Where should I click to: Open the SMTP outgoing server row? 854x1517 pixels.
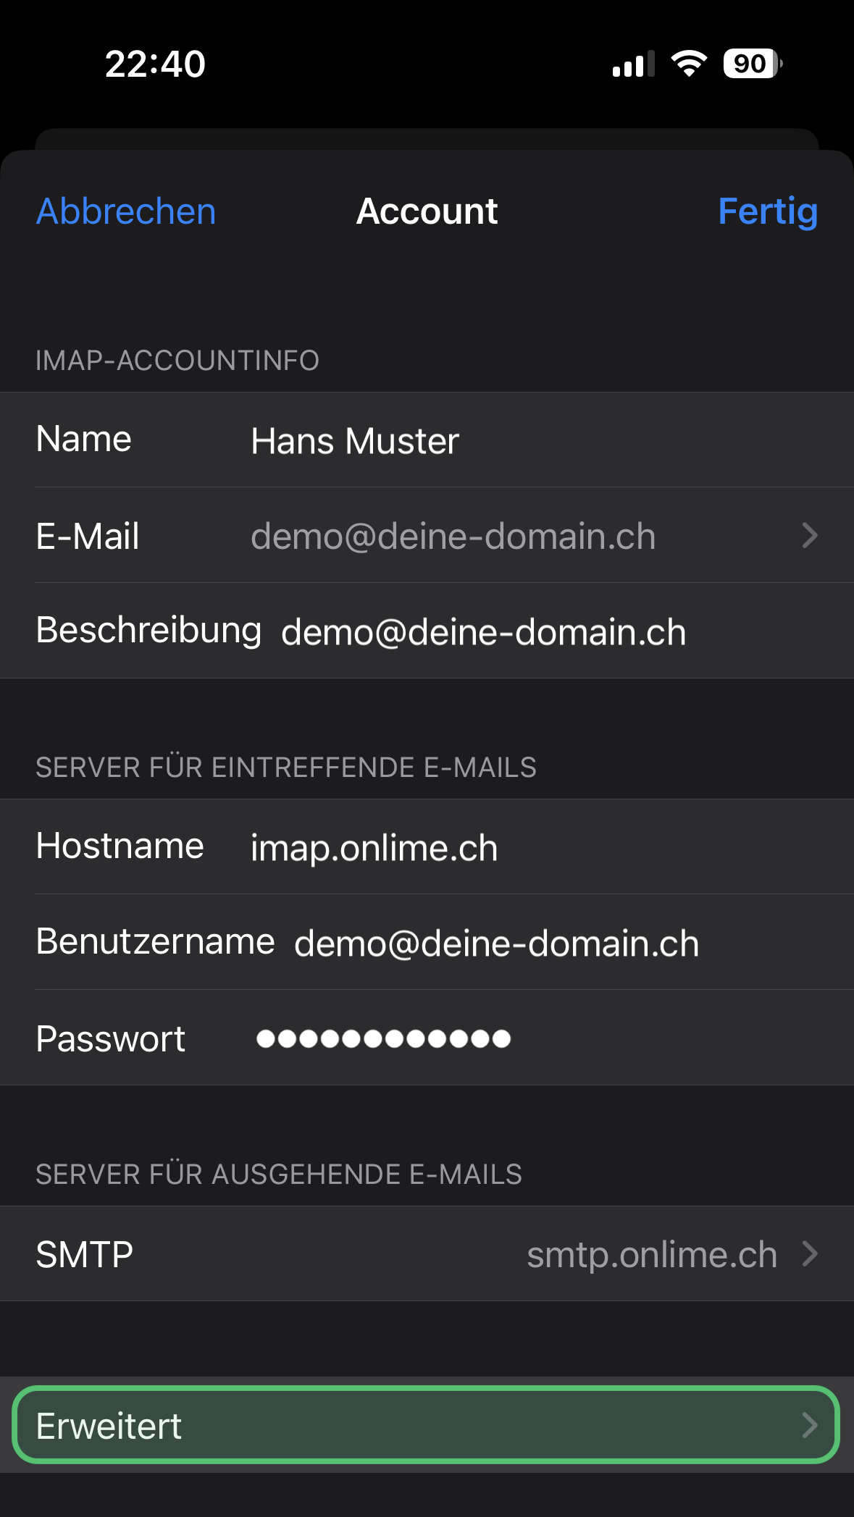coord(427,1253)
